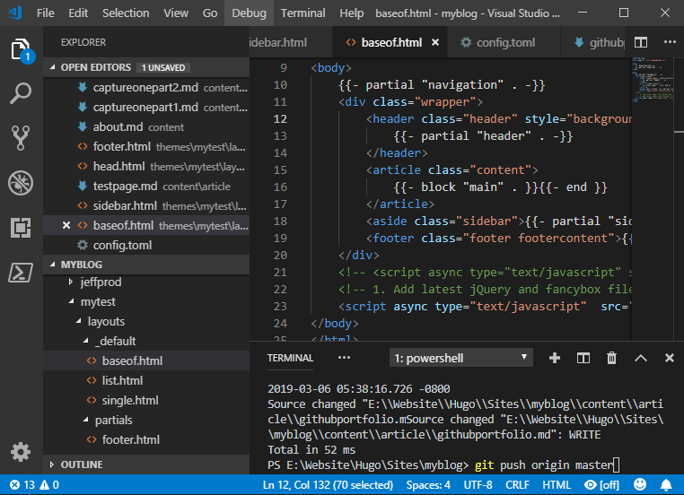Open footer.html under partials folder
684x495 pixels.
click(146, 439)
